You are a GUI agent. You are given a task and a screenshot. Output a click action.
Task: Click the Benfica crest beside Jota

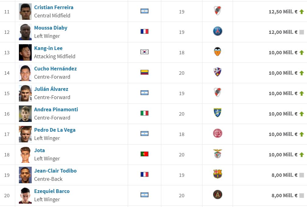tap(217, 154)
